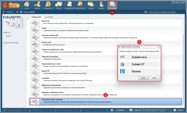
Task: Click the activity pulse status icon
Action: click(107, 110)
